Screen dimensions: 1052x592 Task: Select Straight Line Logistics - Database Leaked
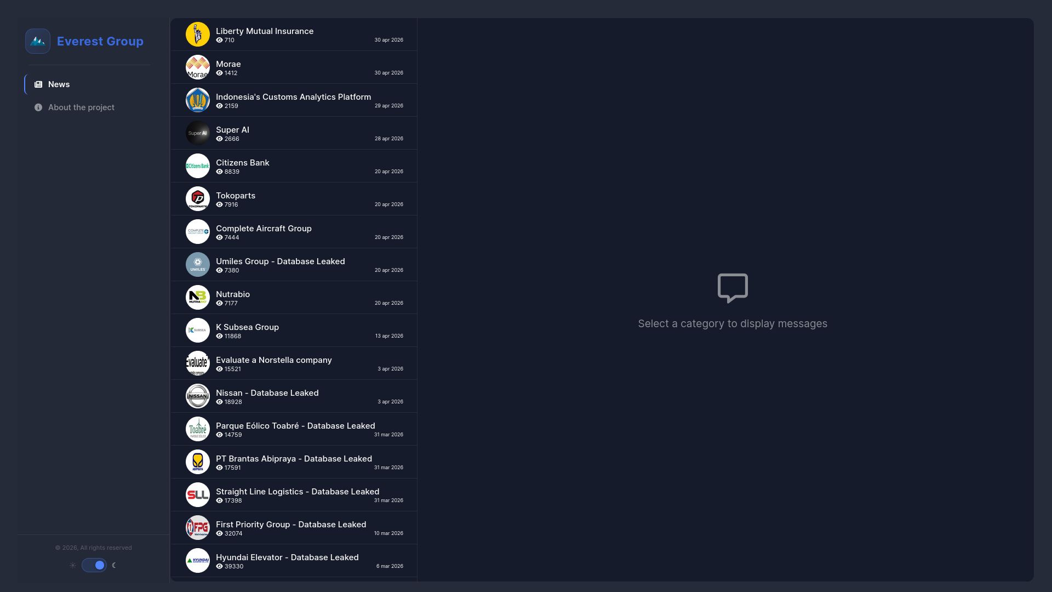click(x=294, y=495)
